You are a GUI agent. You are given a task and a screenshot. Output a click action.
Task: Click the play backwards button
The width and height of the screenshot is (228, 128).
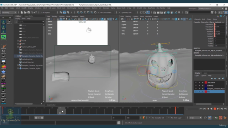pos(211,109)
